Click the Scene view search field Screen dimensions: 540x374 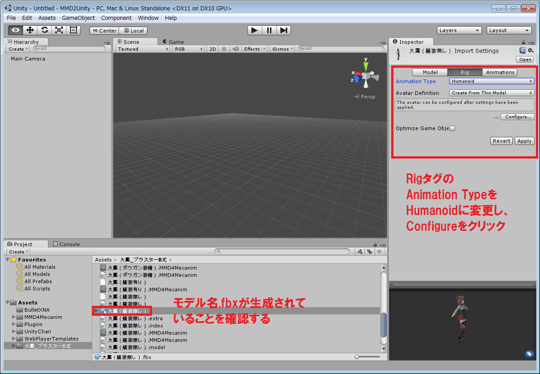point(341,49)
